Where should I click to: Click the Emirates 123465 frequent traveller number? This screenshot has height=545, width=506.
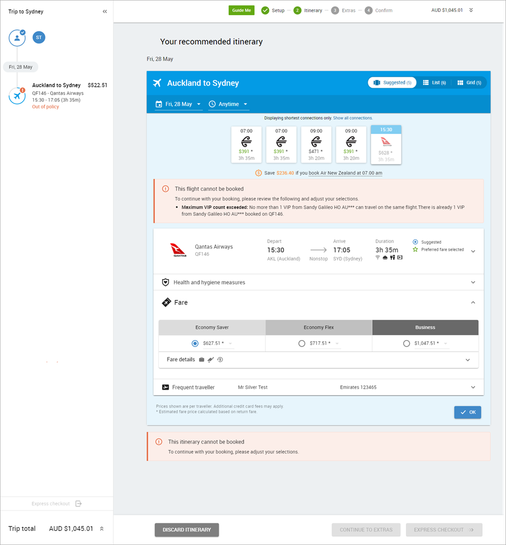click(358, 387)
